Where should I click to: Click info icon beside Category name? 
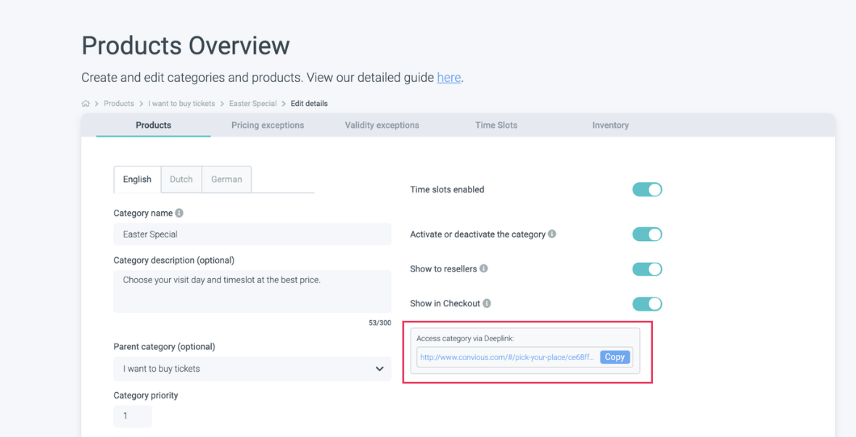pos(179,213)
